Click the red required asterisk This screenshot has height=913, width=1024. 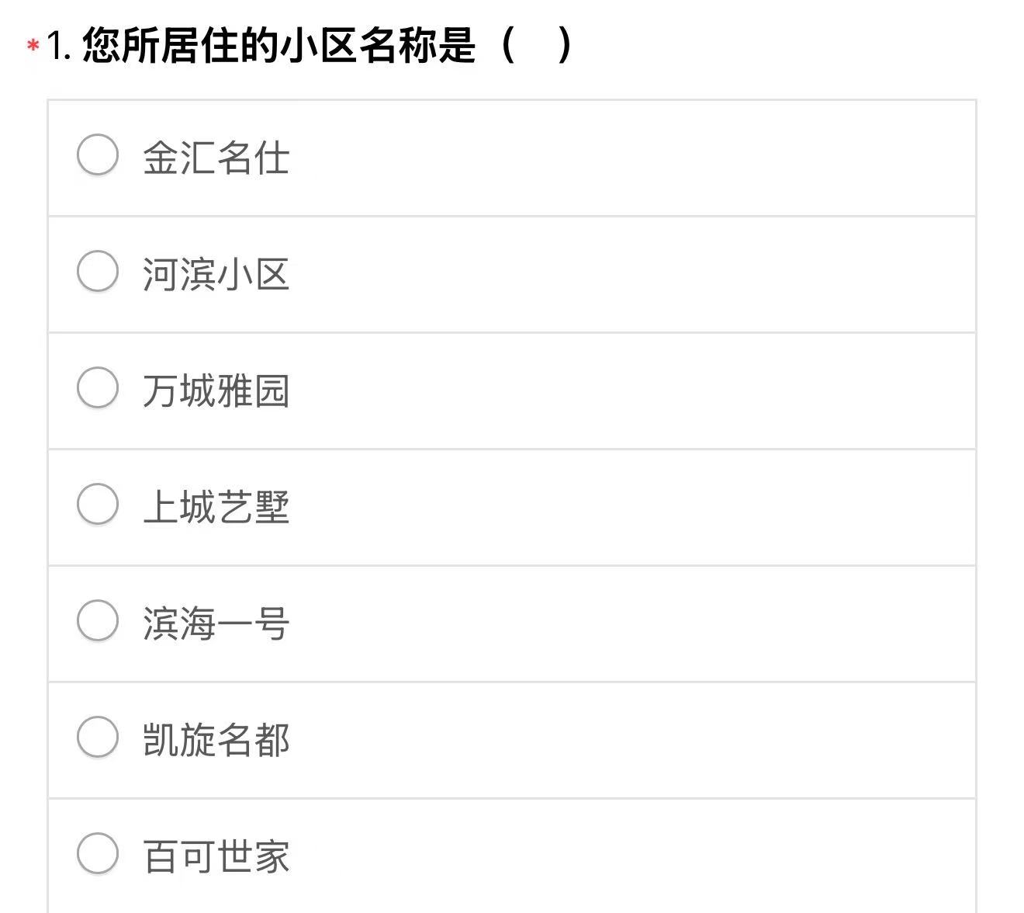coord(33,47)
